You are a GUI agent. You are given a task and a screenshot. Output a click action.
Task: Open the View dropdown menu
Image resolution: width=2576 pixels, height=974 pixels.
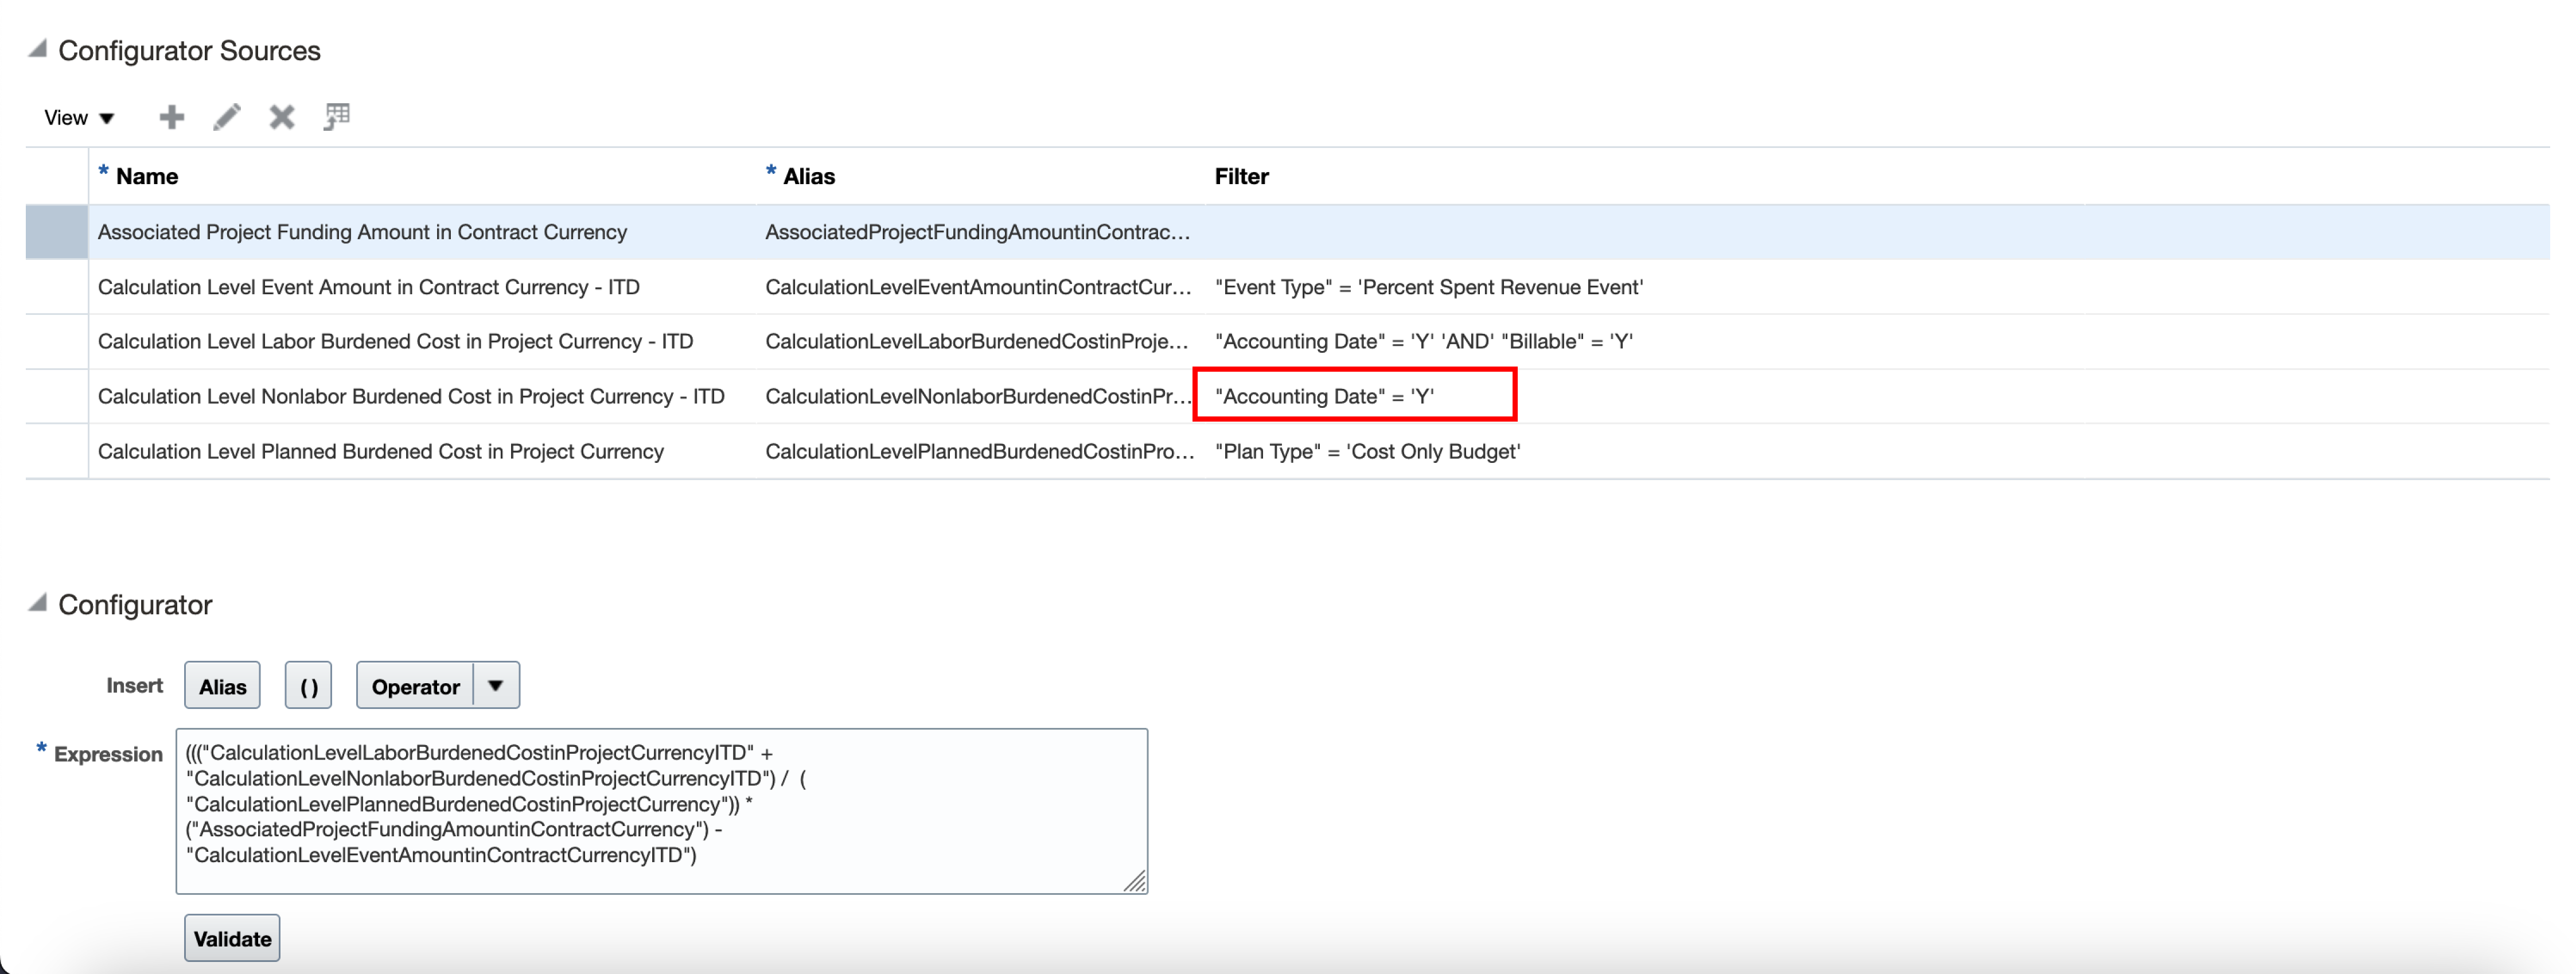(x=79, y=118)
